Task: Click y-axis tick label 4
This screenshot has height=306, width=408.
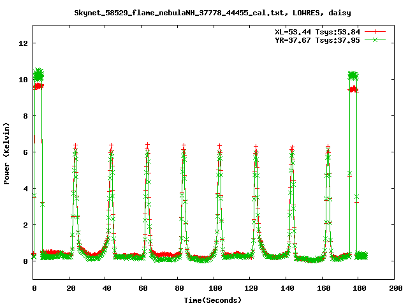Action: pos(25,189)
